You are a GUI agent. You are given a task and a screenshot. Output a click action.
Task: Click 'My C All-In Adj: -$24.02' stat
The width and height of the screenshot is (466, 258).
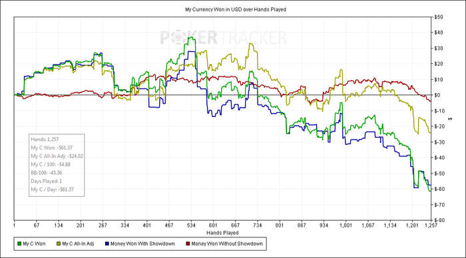[x=57, y=156]
